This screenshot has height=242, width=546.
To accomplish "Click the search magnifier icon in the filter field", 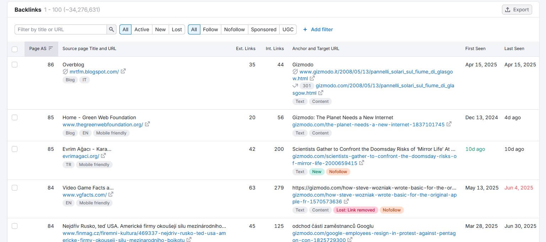I will click(111, 29).
